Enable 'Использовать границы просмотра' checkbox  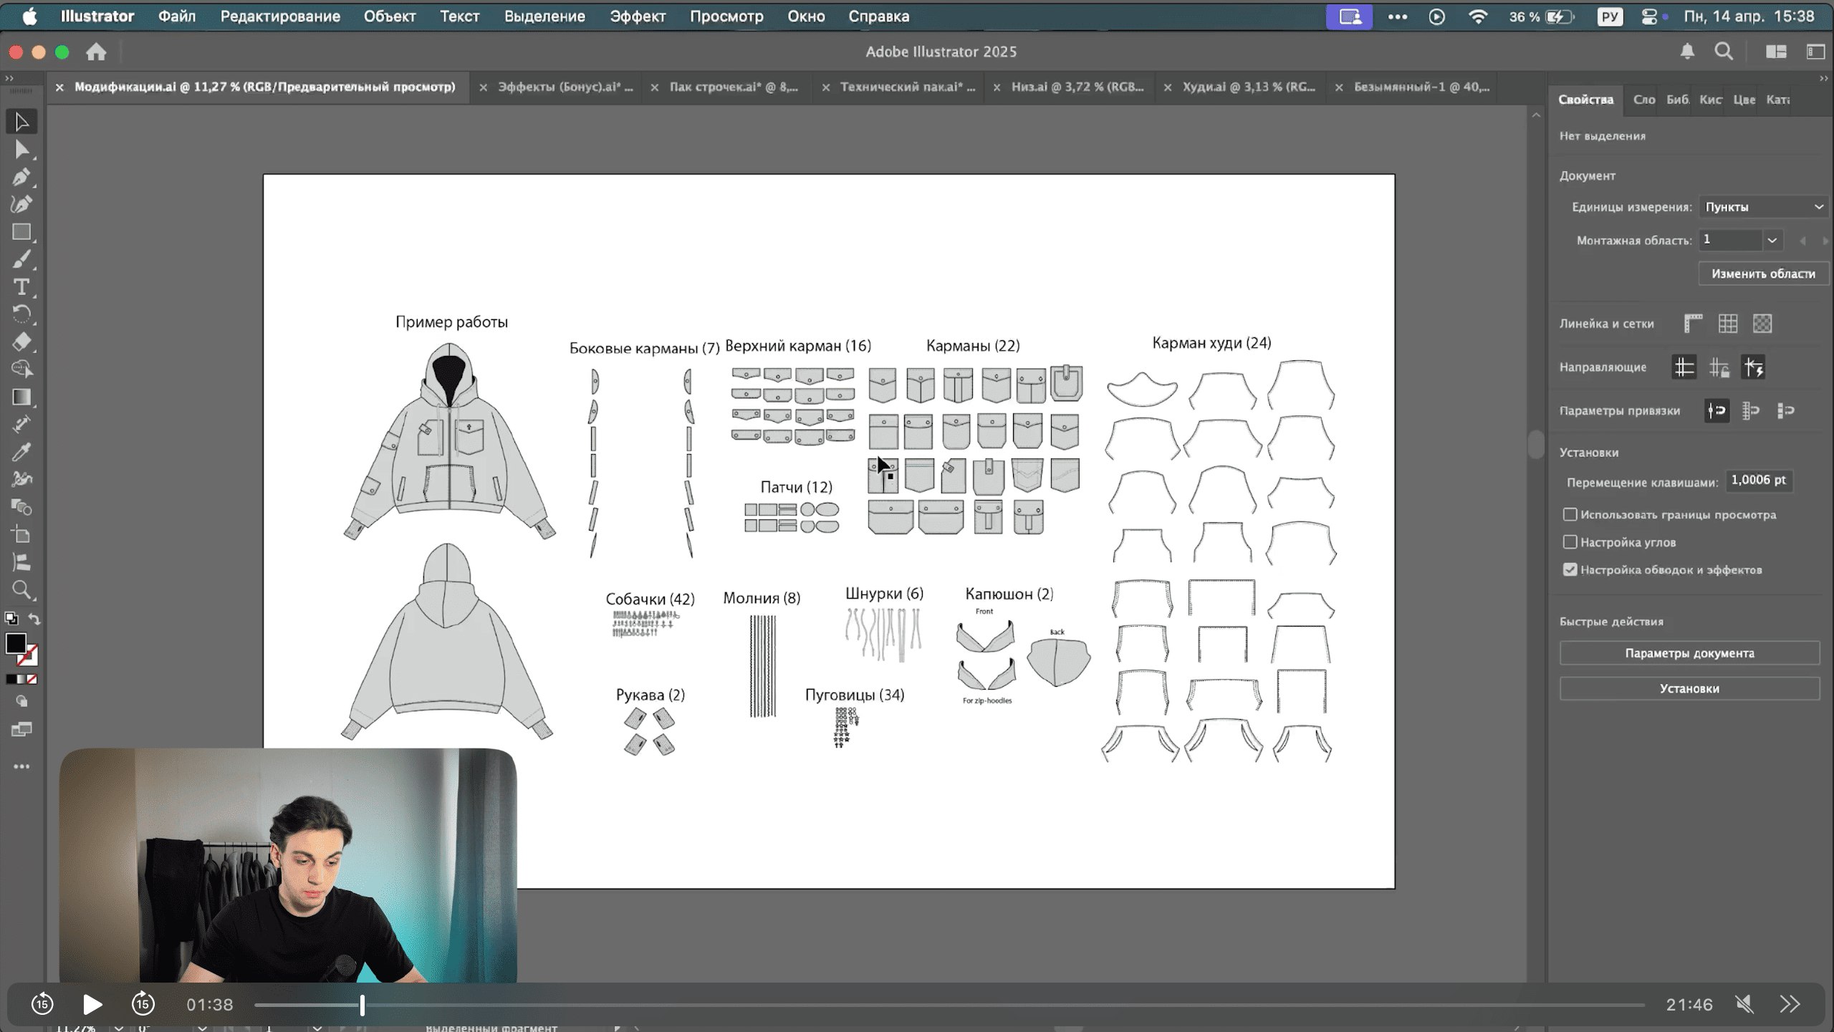(x=1570, y=514)
